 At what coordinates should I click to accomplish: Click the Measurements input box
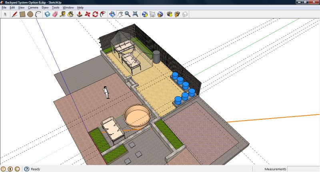pyautogui.click(x=303, y=169)
